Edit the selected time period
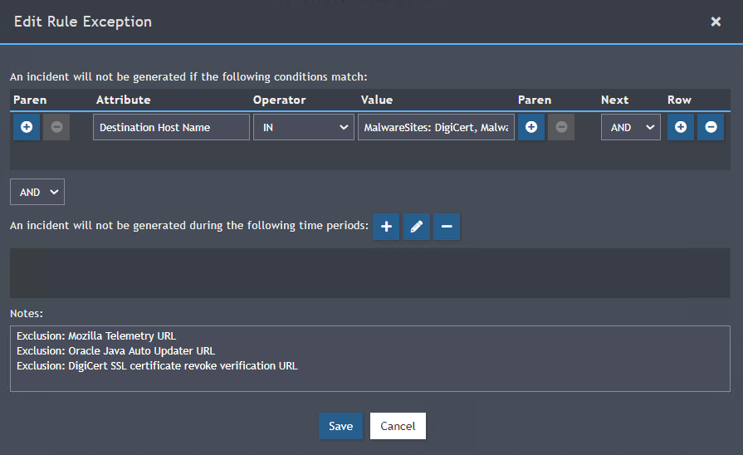The width and height of the screenshot is (743, 455). tap(417, 227)
